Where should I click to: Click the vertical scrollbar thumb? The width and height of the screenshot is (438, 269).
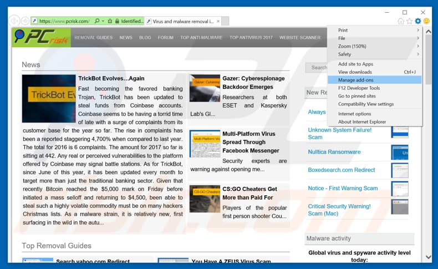(x=428, y=59)
